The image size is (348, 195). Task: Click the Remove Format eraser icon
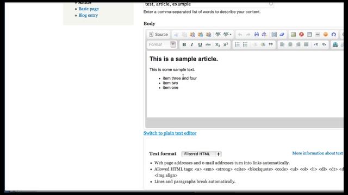[282, 35]
